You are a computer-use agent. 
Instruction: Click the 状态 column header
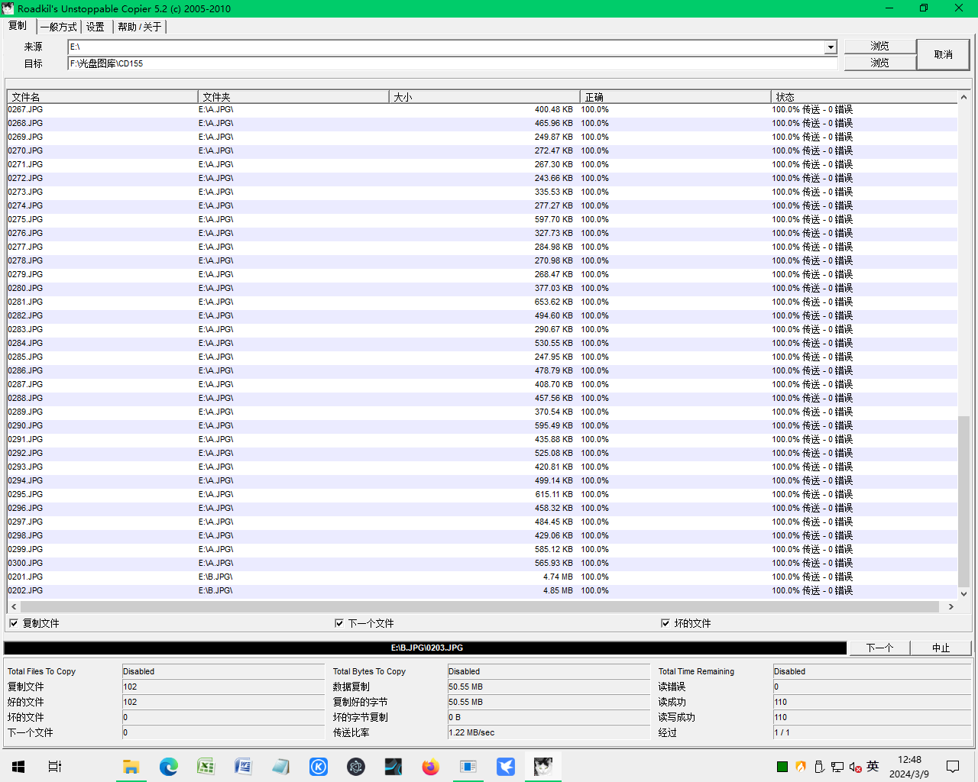[x=864, y=97]
